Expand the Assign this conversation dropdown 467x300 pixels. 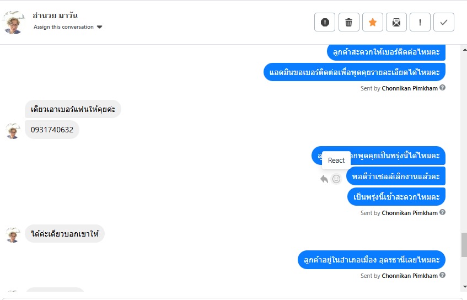[63, 26]
